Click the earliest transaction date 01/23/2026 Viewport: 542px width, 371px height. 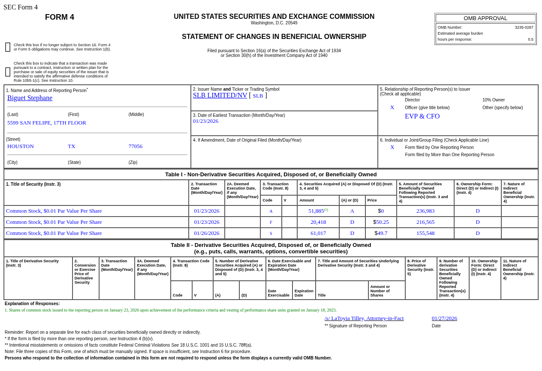click(205, 121)
